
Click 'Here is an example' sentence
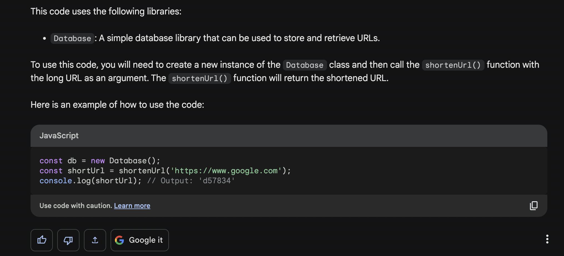click(x=117, y=105)
